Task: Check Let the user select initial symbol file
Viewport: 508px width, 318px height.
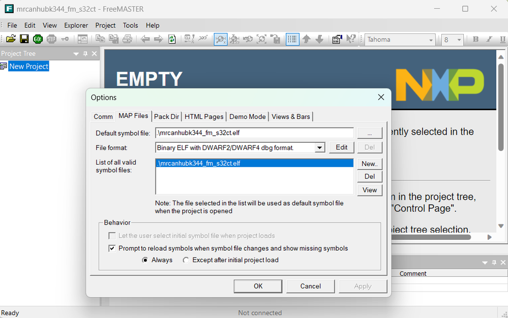Action: pyautogui.click(x=112, y=236)
